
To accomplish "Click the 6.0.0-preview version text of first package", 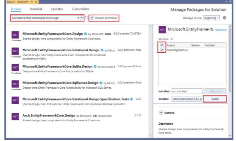I will [x=127, y=33].
